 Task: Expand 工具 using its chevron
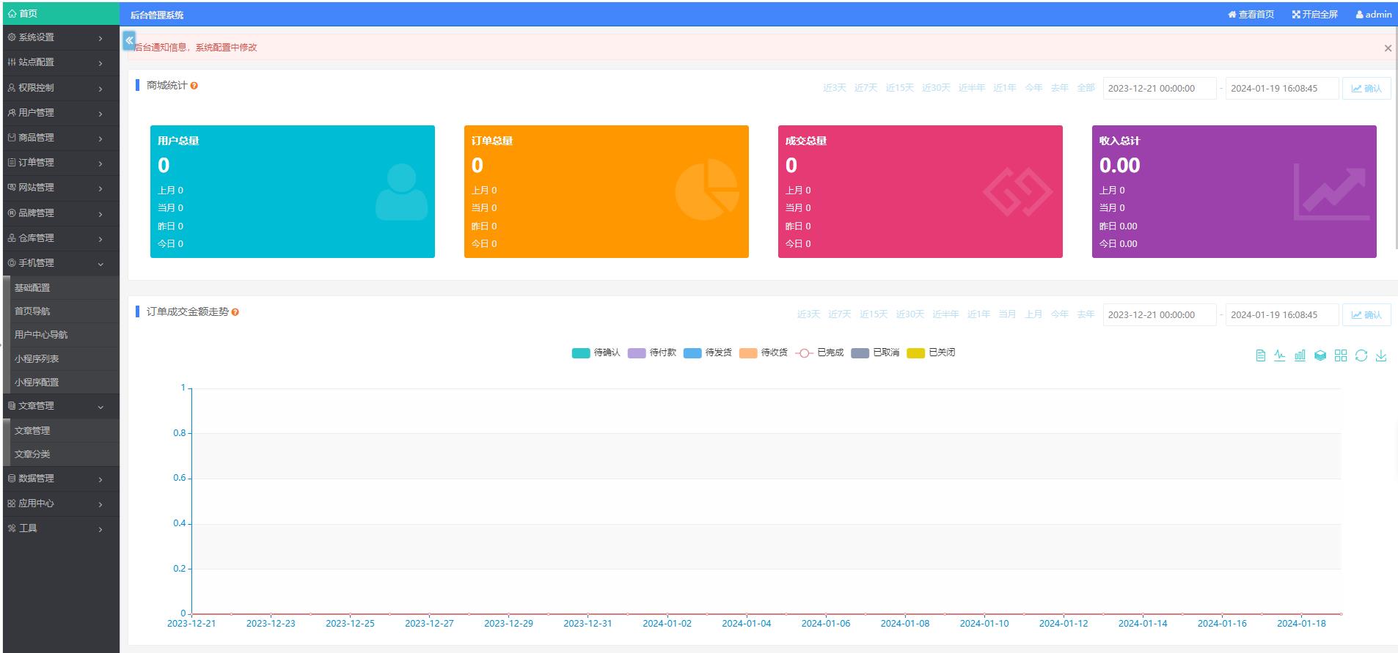pos(100,529)
